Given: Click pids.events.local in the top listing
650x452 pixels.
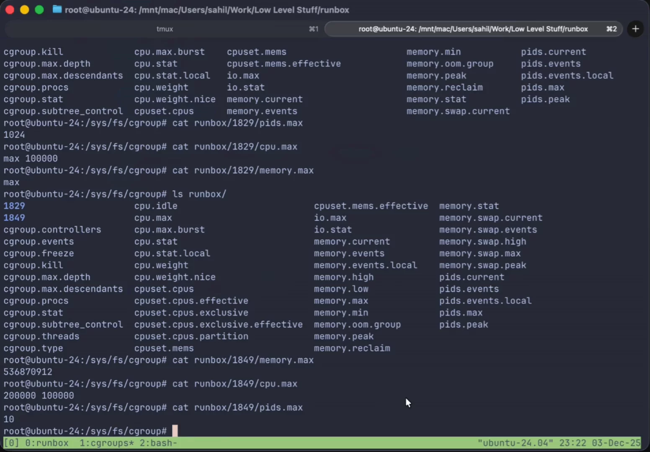Looking at the screenshot, I should 567,76.
